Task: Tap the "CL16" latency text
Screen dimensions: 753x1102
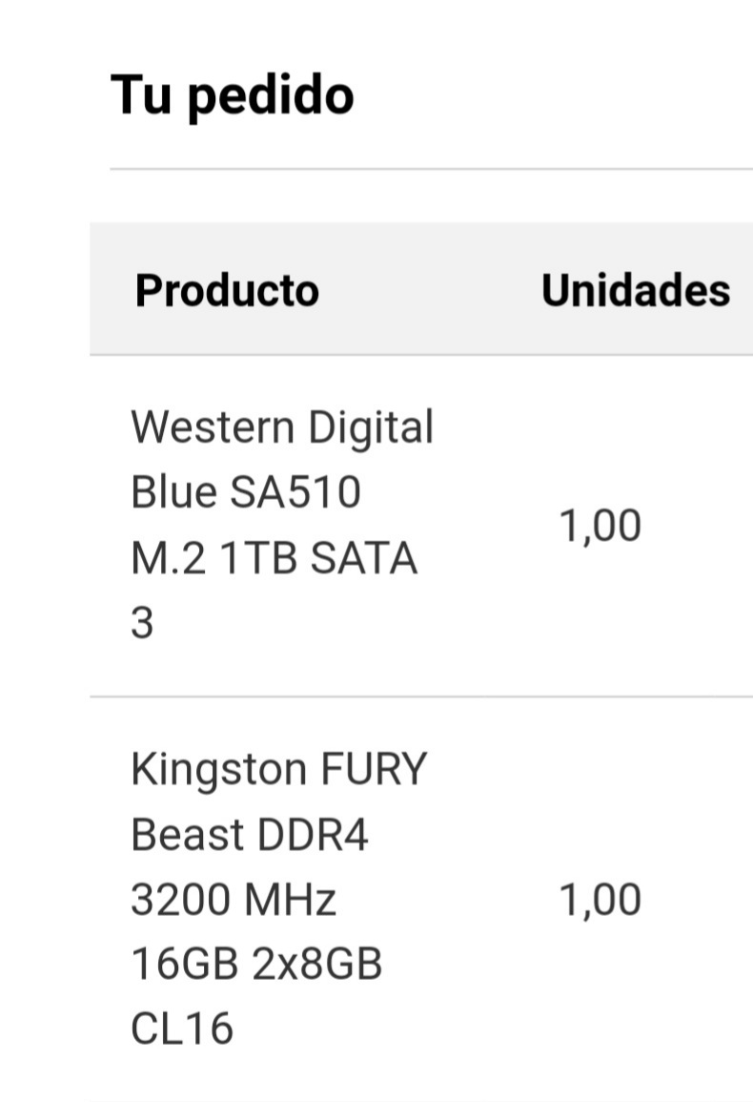Action: click(x=182, y=1029)
